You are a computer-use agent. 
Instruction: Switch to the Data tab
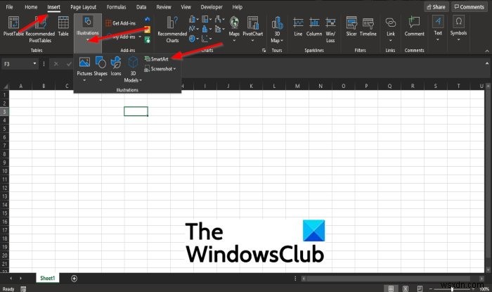141,7
